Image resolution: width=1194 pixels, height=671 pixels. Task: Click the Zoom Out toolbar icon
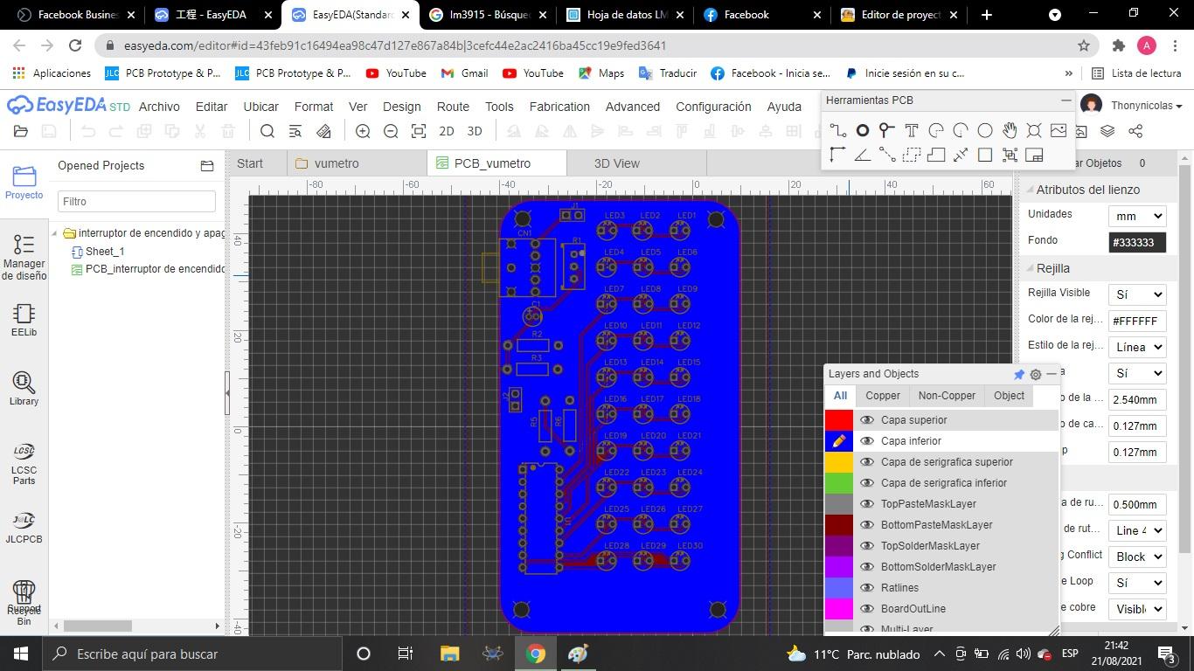click(391, 131)
